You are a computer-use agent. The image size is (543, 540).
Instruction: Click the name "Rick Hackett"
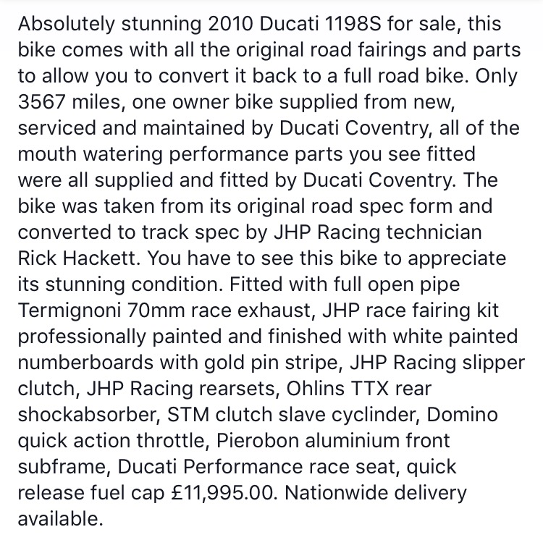(x=77, y=258)
